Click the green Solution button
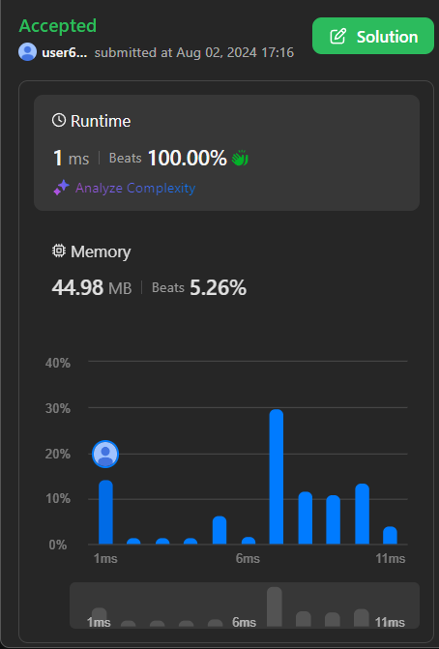Viewport: 439px width, 649px height. (x=373, y=36)
